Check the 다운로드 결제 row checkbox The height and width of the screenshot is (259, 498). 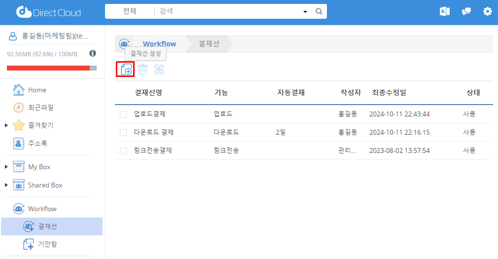tap(123, 133)
